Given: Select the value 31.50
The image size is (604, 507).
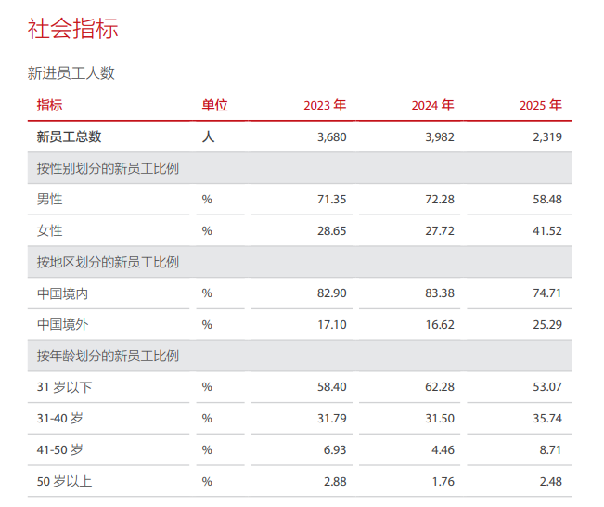Looking at the screenshot, I should tap(440, 419).
